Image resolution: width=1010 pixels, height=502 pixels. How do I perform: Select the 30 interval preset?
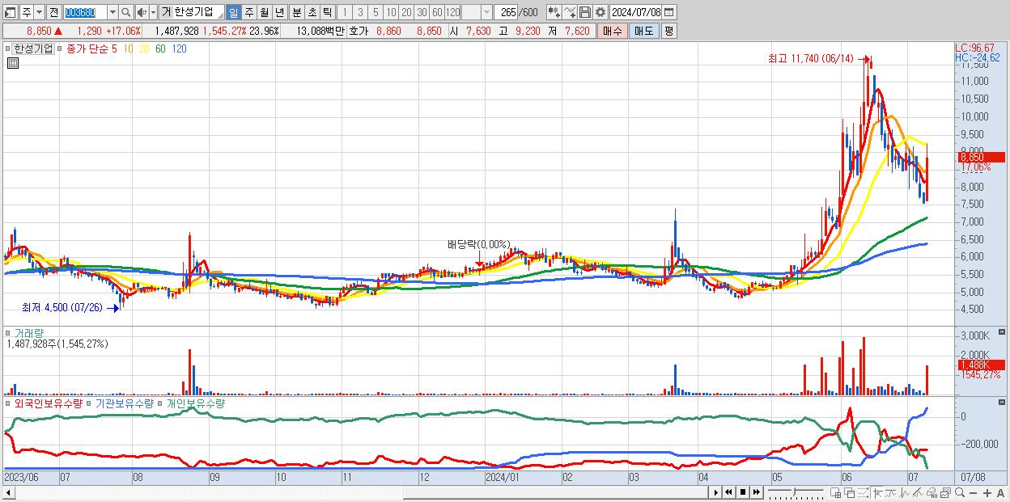point(422,12)
